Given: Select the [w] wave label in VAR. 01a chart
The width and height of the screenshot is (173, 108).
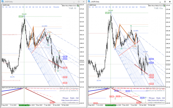Looking at the screenshot, I should (123, 7).
